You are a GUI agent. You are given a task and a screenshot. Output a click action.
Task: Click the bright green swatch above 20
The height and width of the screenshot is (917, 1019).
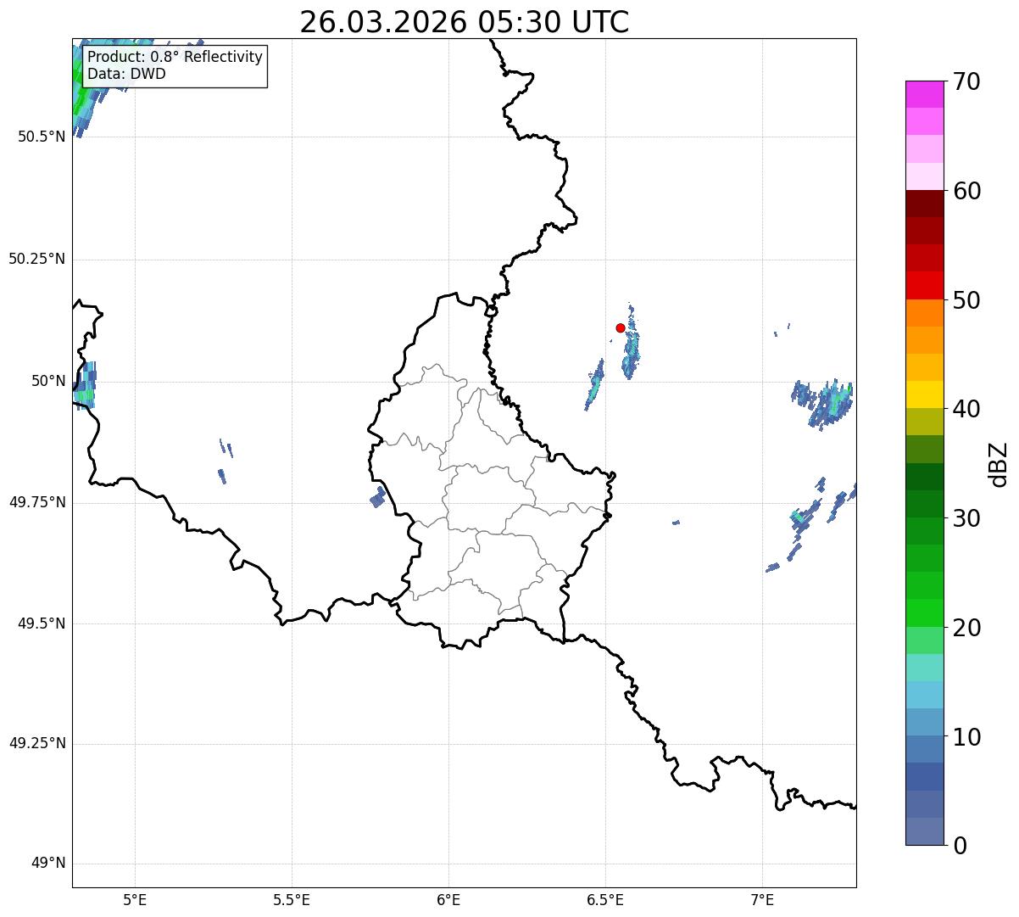[x=924, y=613]
